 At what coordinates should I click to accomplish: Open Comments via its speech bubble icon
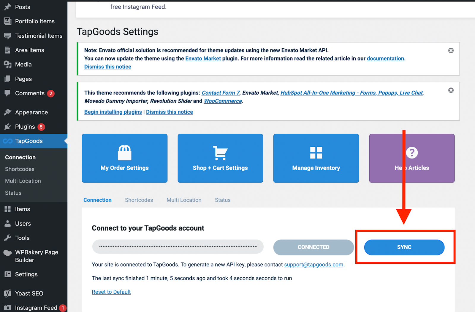(x=8, y=93)
